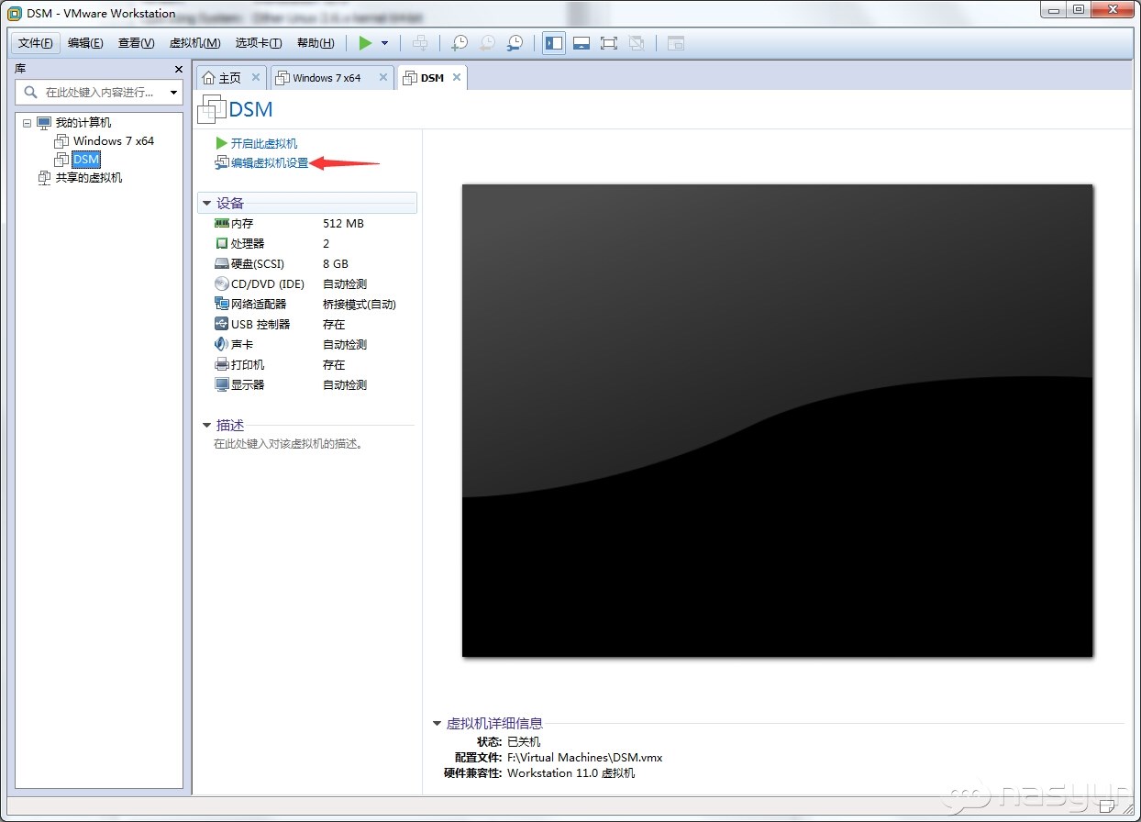Viewport: 1141px width, 822px height.
Task: Click the revert to snapshot toolbar icon
Action: click(x=487, y=43)
